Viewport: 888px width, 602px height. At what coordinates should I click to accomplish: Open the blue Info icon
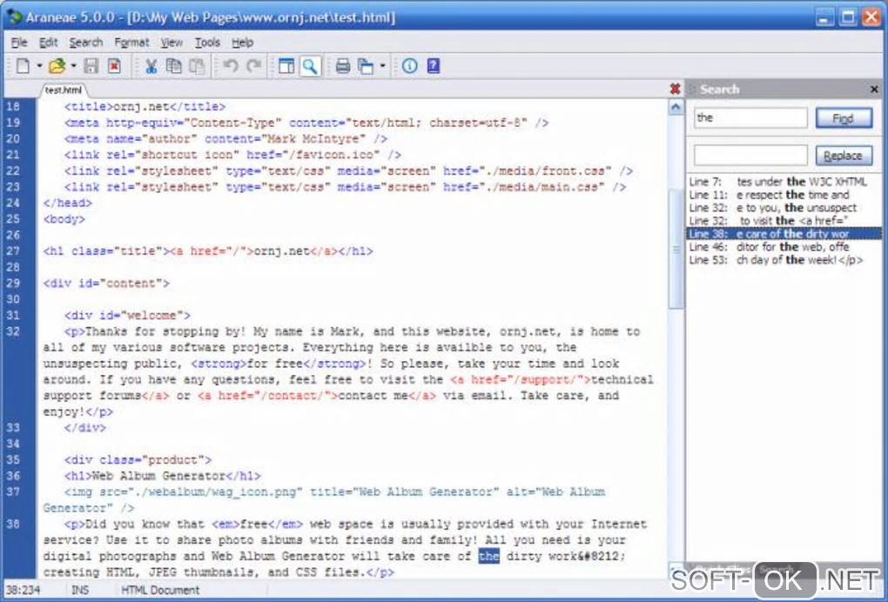[410, 66]
